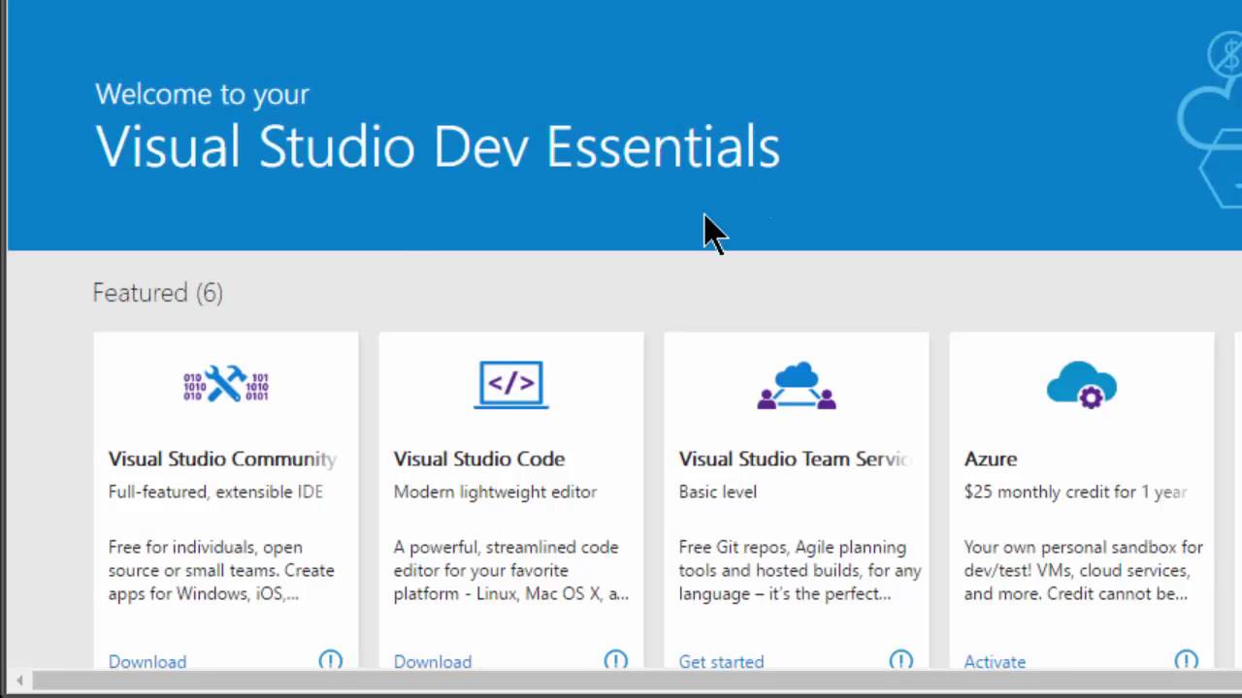Open info icon on Visual Studio Code card
This screenshot has width=1242, height=698.
(x=615, y=661)
